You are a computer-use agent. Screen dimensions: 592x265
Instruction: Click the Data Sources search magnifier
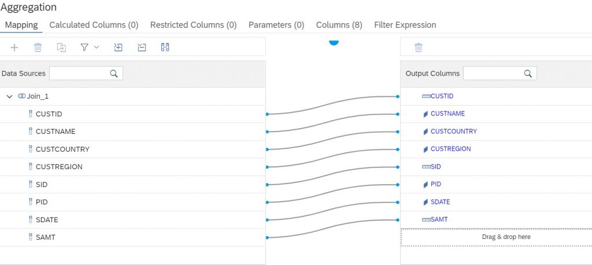click(x=114, y=73)
